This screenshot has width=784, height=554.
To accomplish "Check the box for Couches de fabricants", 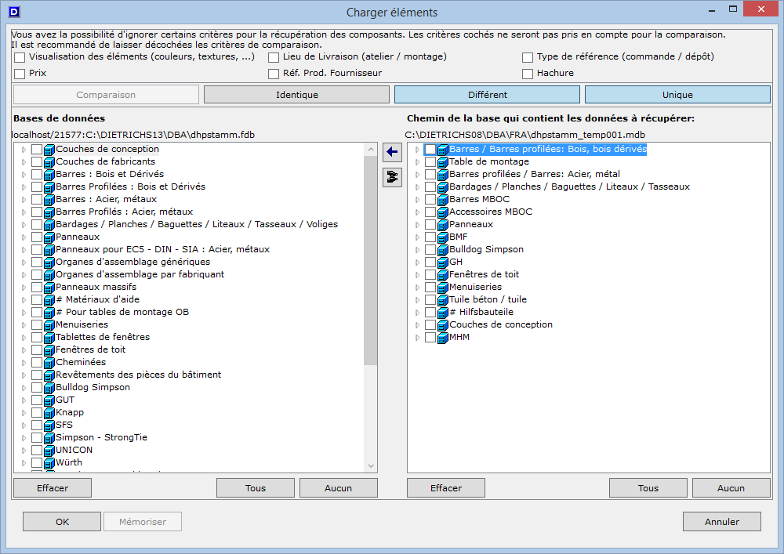I will (37, 162).
